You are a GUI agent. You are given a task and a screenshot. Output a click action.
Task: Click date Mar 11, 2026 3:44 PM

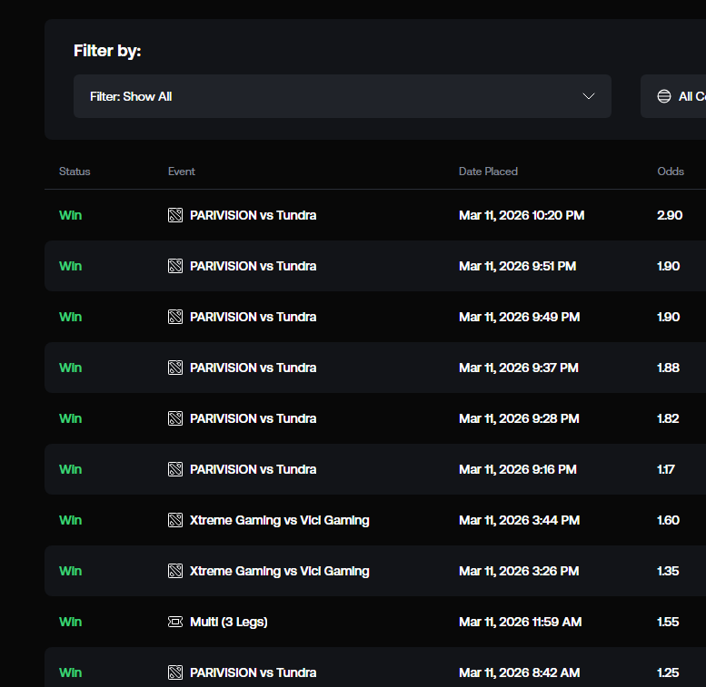click(519, 520)
